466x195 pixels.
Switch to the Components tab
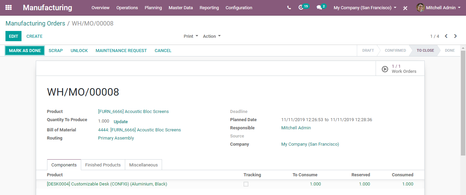pyautogui.click(x=64, y=165)
